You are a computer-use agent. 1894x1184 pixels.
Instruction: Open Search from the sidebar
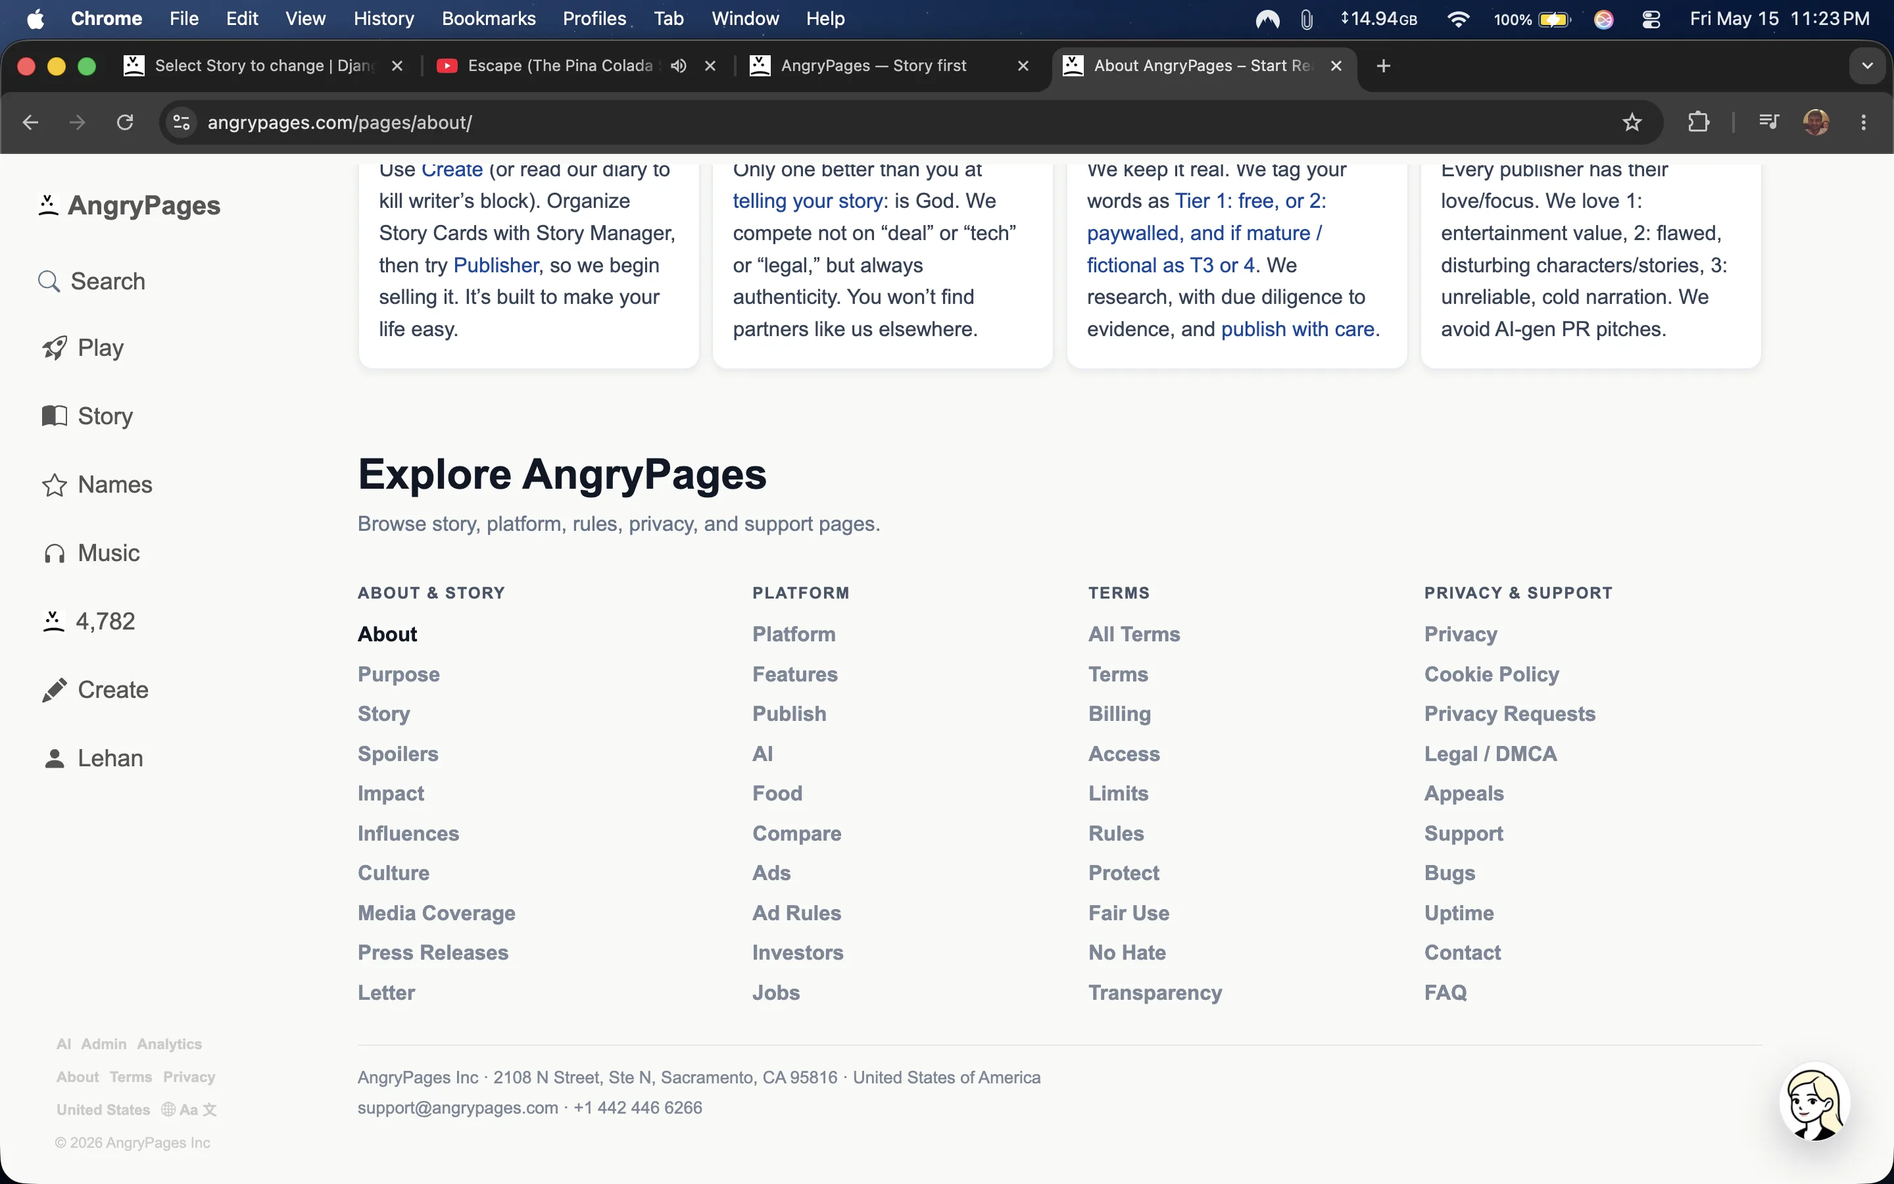tap(91, 281)
